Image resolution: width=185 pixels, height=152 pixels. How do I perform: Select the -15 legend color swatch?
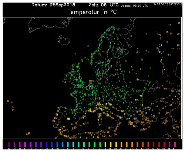(57, 145)
